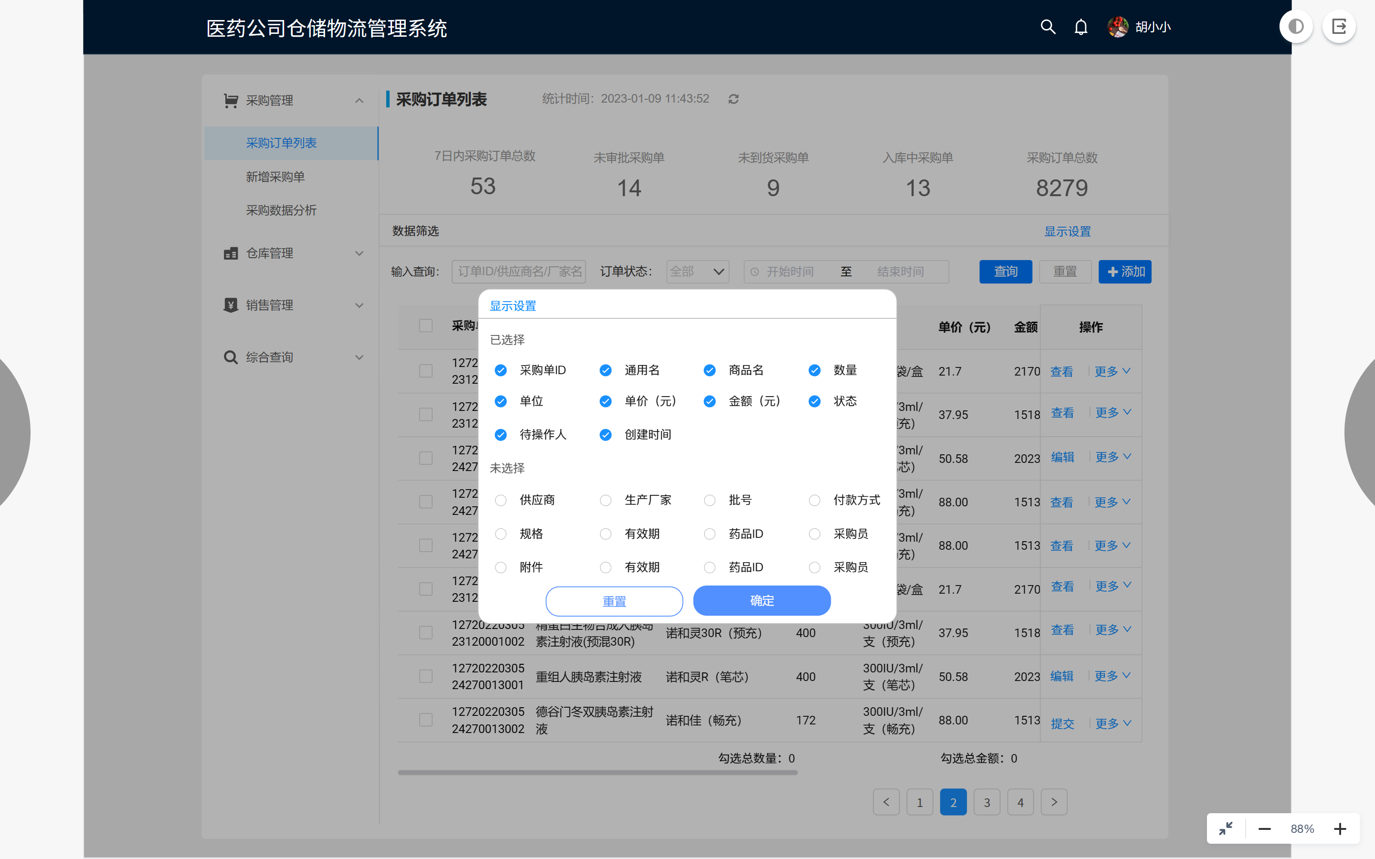Screen dimensions: 1375x859
Task: Select the 生产厂家 unselected option
Action: click(x=606, y=500)
